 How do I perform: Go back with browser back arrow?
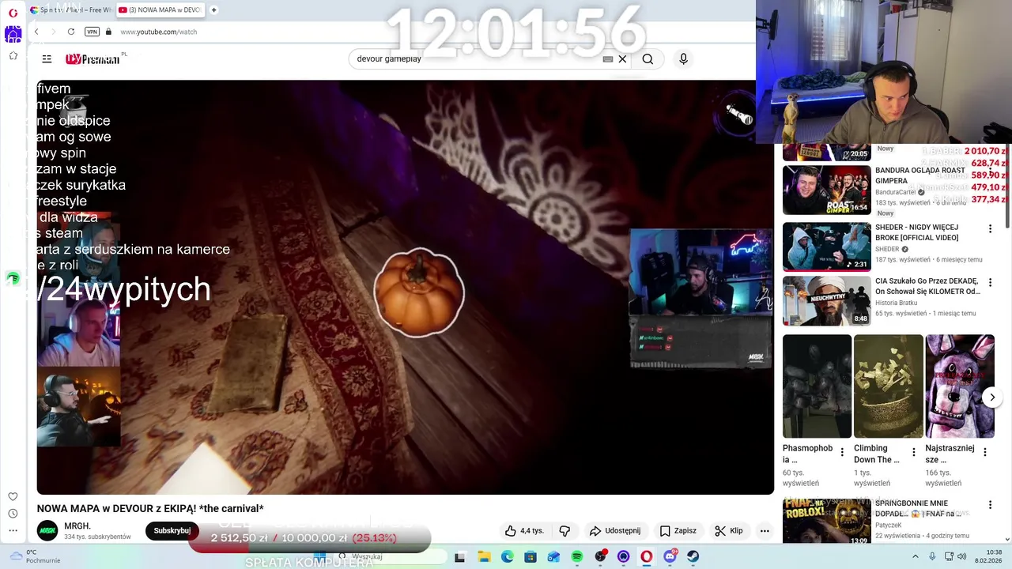click(x=36, y=32)
